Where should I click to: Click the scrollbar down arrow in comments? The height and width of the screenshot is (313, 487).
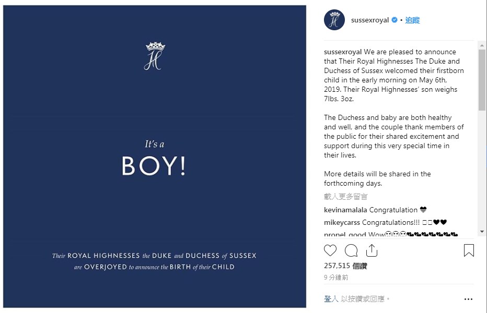click(x=482, y=232)
